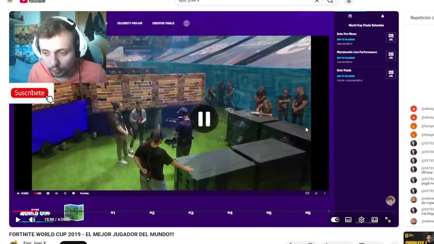Mute the video with the speaker icon
Image resolution: width=434 pixels, height=244 pixels.
point(32,220)
